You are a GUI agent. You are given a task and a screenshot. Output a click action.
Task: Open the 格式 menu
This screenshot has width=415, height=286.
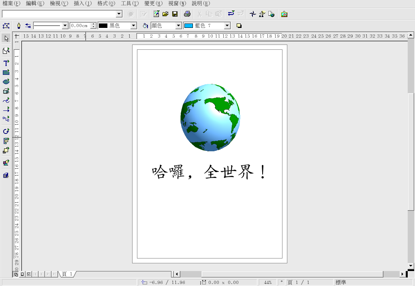106,3
